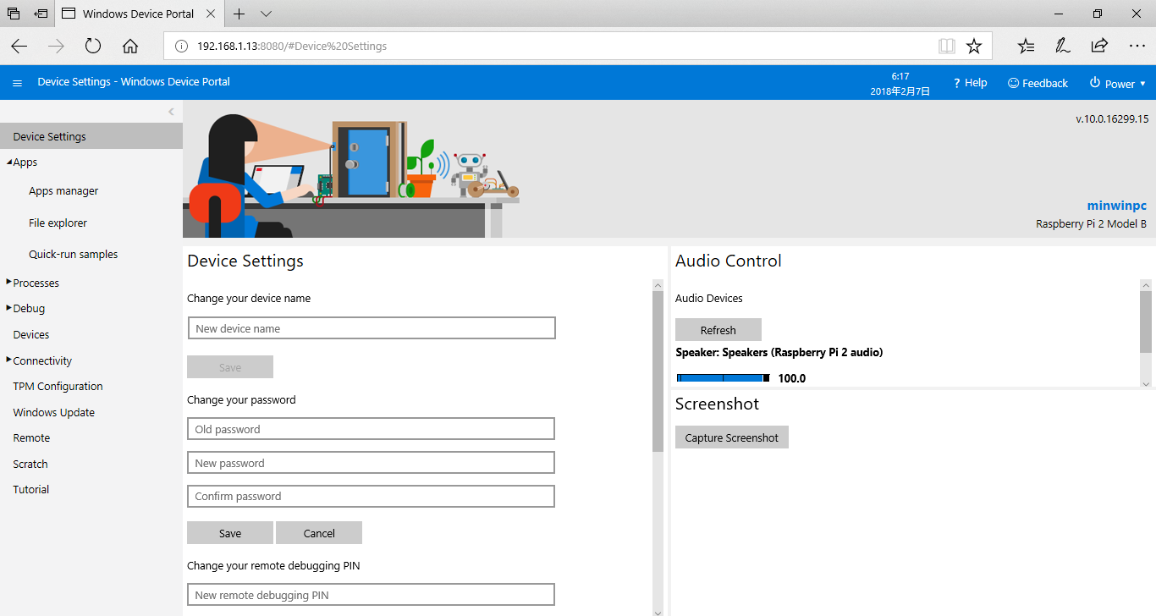
Task: Select Device Settings in sidebar
Action: pyautogui.click(x=91, y=136)
